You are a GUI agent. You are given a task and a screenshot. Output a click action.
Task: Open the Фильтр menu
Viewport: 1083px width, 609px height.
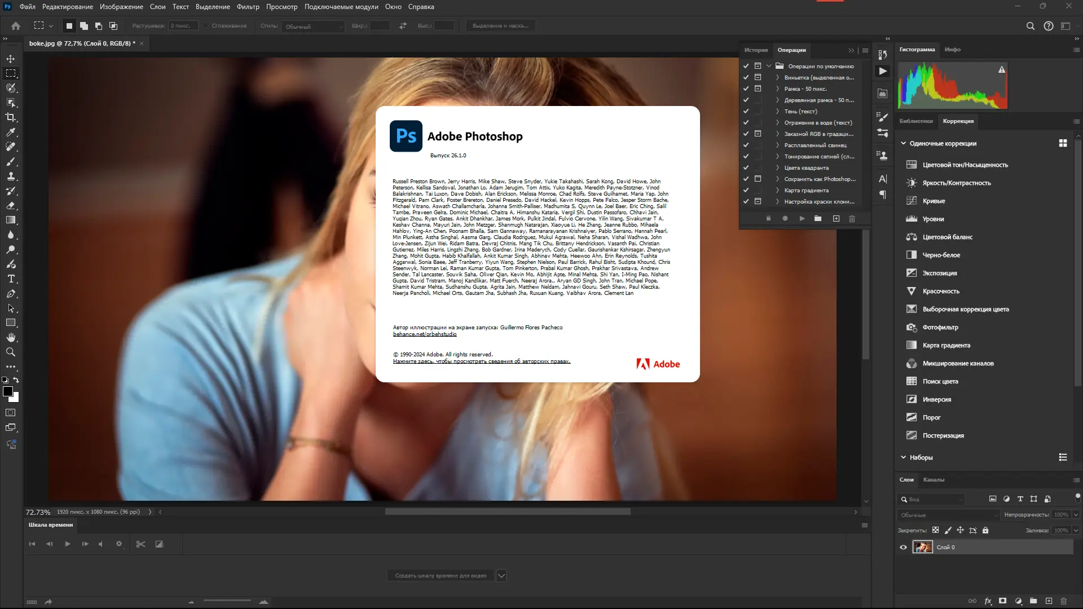pyautogui.click(x=248, y=7)
